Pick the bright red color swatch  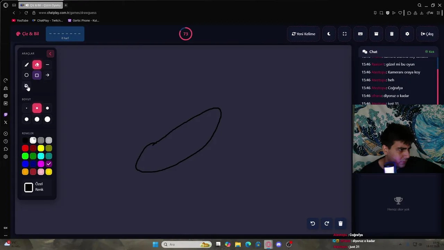[25, 148]
